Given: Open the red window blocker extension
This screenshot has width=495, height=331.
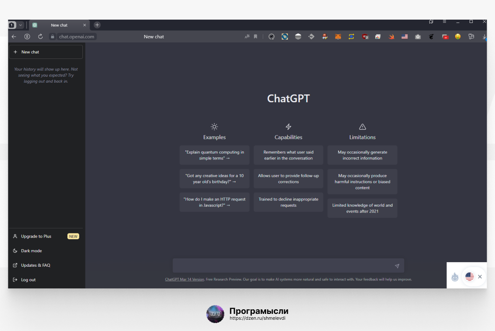Looking at the screenshot, I should (445, 37).
